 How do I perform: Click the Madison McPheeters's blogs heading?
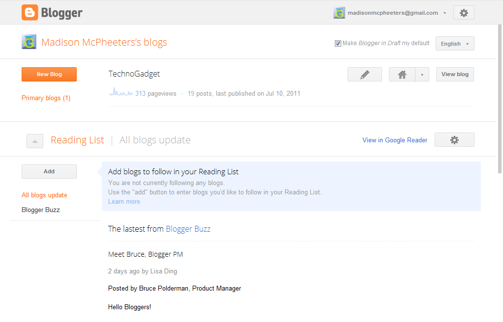[104, 42]
